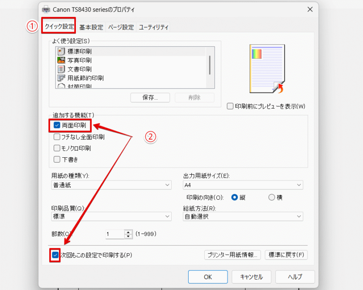Increase copies with up stepper arrow
Screen dimensions: 363x290
(x=128, y=232)
